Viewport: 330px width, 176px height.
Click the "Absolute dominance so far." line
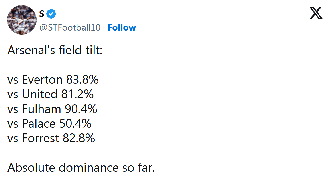pyautogui.click(x=81, y=168)
